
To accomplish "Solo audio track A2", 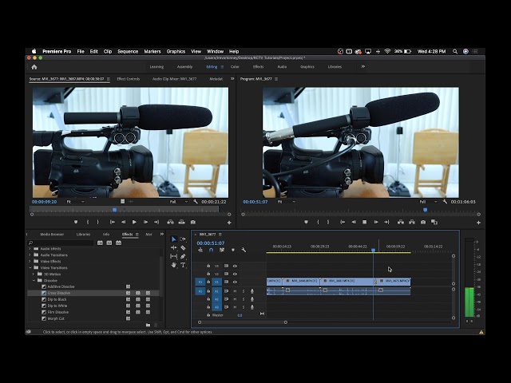I will [243, 299].
